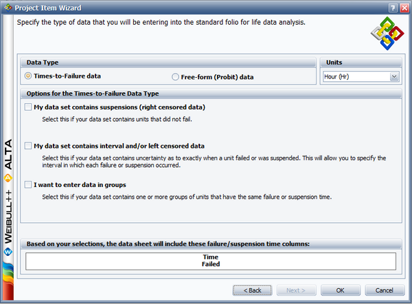Open the Units dropdown arrow
The width and height of the screenshot is (412, 304).
tap(394, 76)
